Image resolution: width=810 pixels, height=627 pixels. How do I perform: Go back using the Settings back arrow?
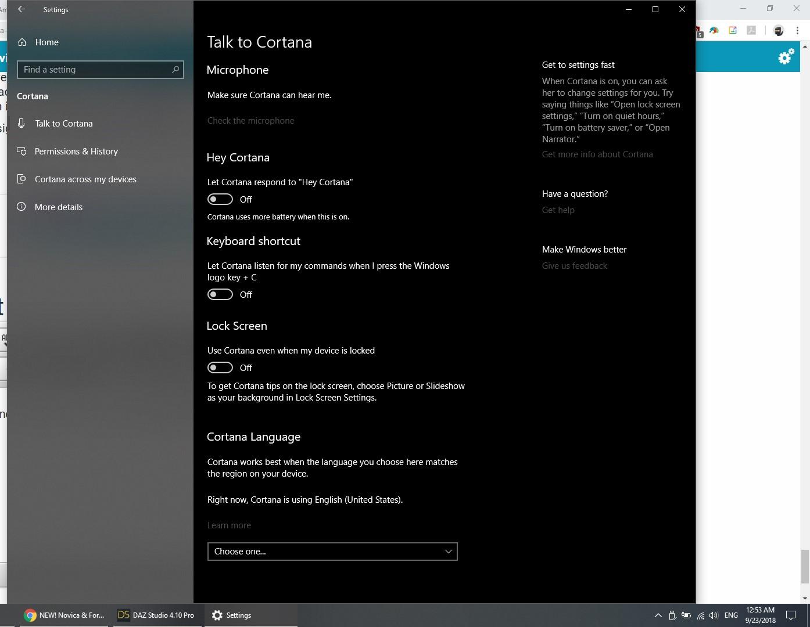pyautogui.click(x=21, y=9)
